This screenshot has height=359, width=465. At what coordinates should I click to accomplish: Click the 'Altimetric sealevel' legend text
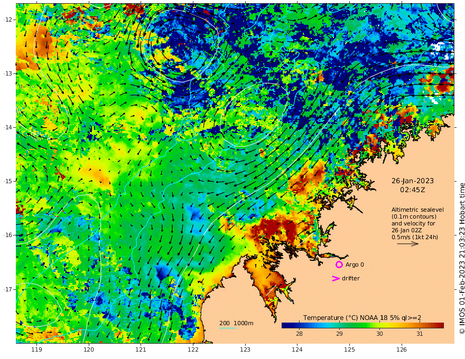[417, 210]
